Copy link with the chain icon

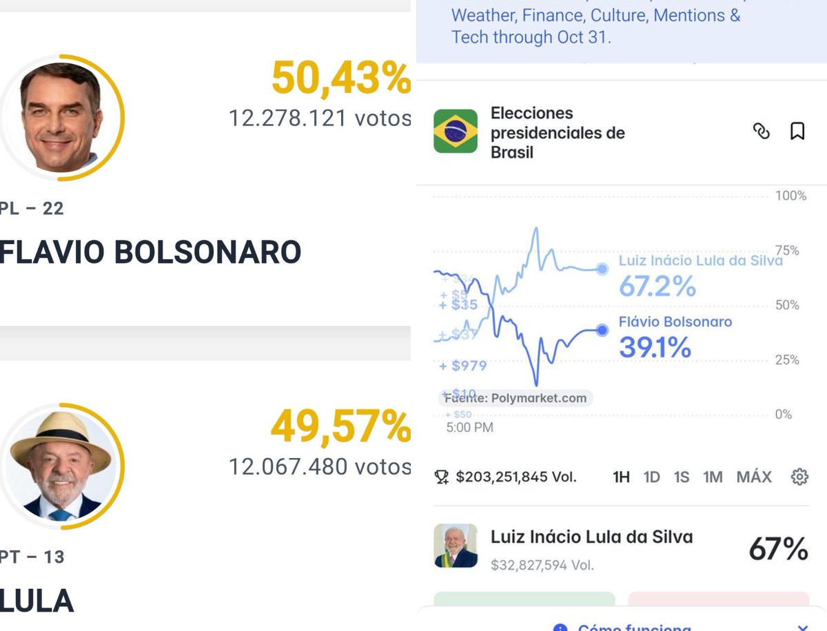pyautogui.click(x=762, y=131)
